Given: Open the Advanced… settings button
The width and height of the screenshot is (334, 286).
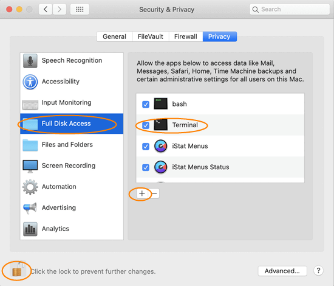Looking at the screenshot, I should [x=282, y=271].
